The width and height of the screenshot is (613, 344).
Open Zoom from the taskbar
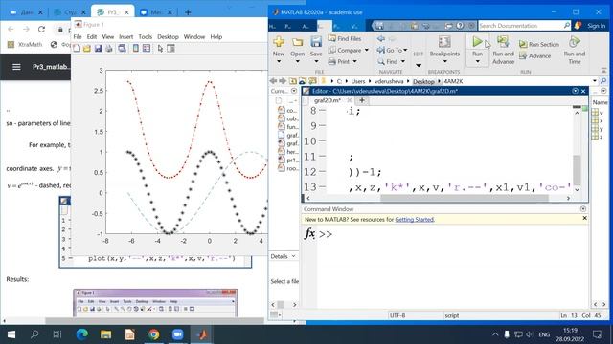coord(177,334)
